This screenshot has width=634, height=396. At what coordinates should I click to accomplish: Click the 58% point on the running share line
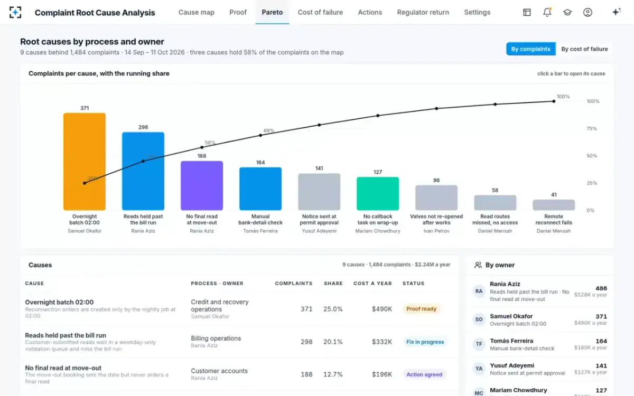tap(202, 147)
